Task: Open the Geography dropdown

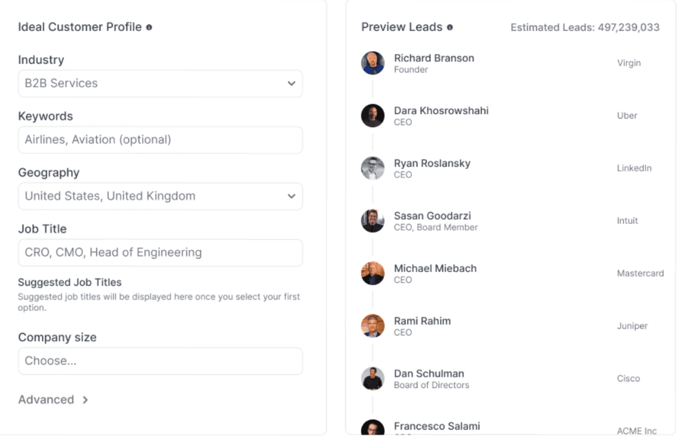Action: [160, 196]
